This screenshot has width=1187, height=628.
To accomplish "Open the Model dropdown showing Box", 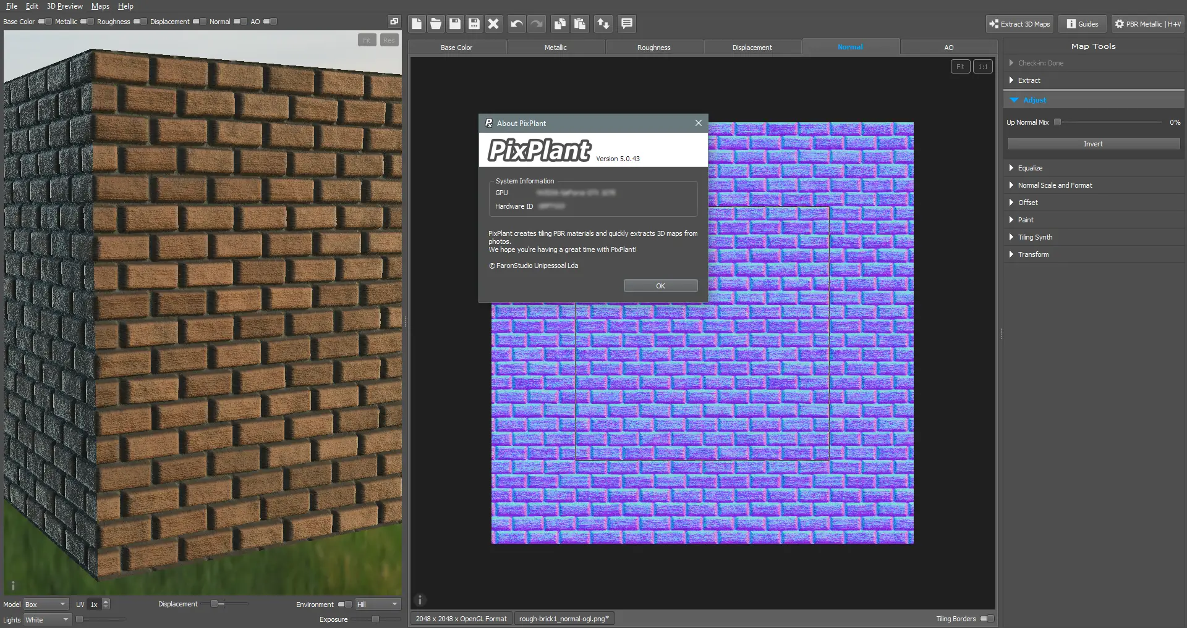I will [x=46, y=605].
